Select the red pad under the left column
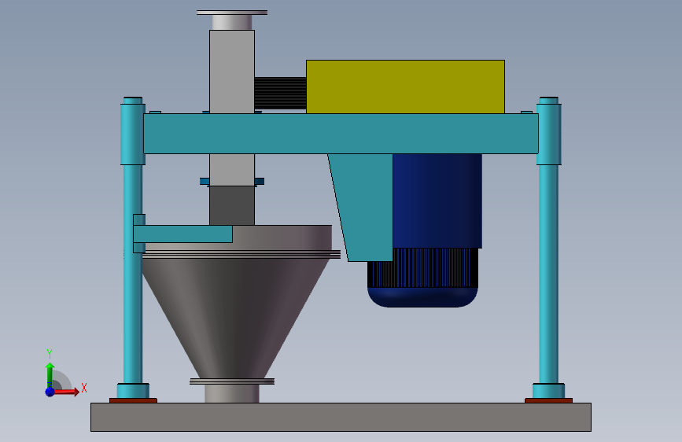 tap(133, 400)
